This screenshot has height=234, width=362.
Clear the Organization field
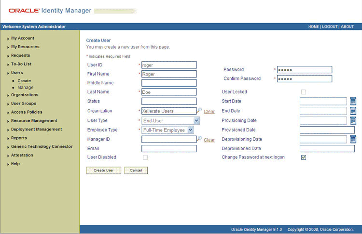click(209, 112)
